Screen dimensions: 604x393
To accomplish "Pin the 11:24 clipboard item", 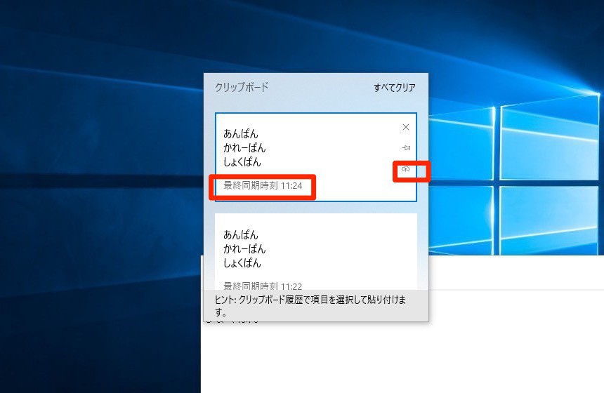I will coord(406,148).
